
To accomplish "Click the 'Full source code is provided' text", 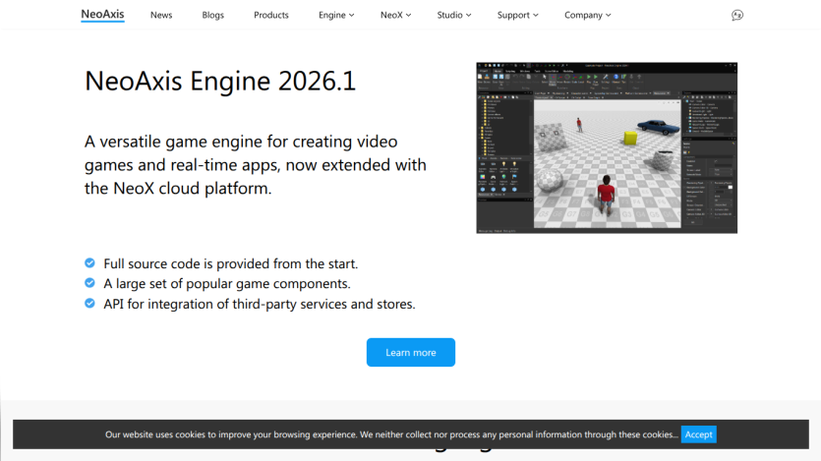I will pyautogui.click(x=230, y=263).
